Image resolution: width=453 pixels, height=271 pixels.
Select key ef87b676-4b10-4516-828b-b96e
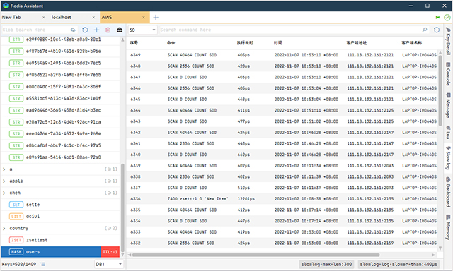click(x=60, y=52)
